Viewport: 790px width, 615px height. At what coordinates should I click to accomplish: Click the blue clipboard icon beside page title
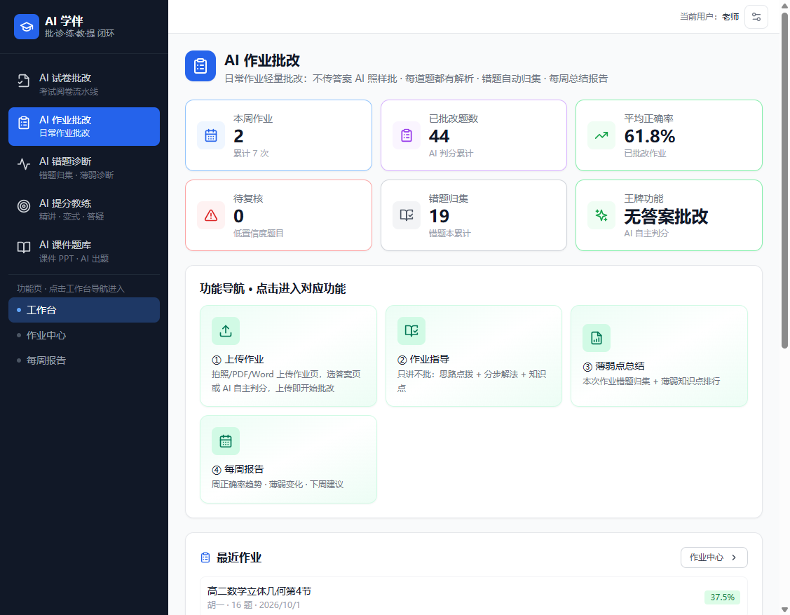200,66
